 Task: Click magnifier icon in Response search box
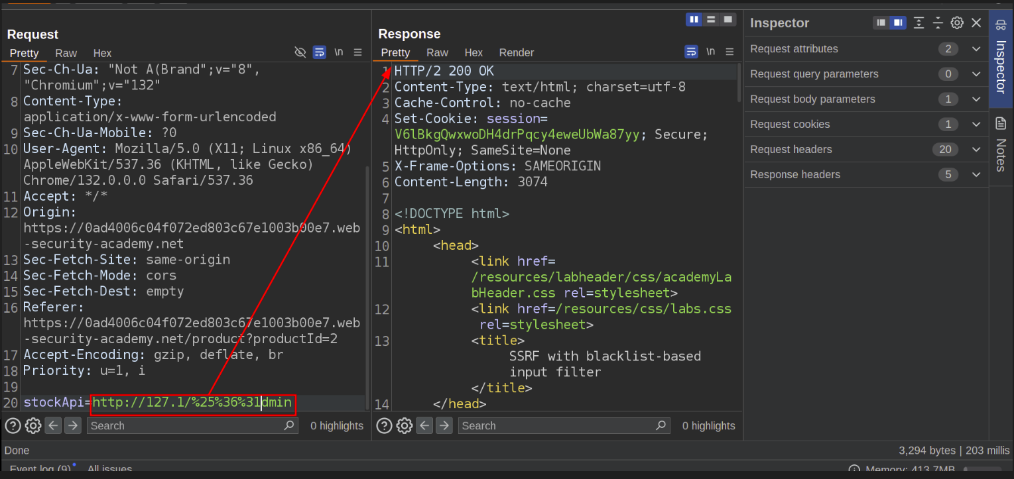[661, 425]
